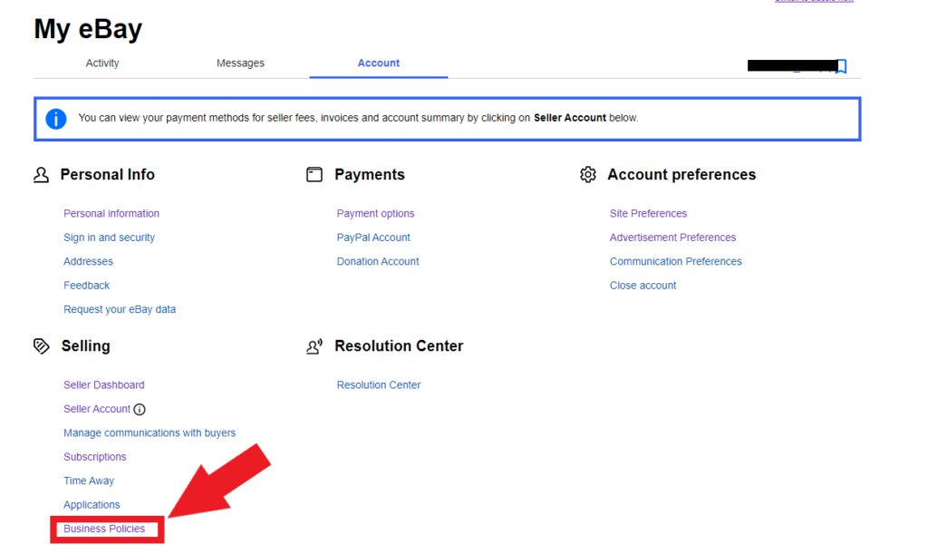
Task: Select the Account tab
Action: pyautogui.click(x=379, y=63)
